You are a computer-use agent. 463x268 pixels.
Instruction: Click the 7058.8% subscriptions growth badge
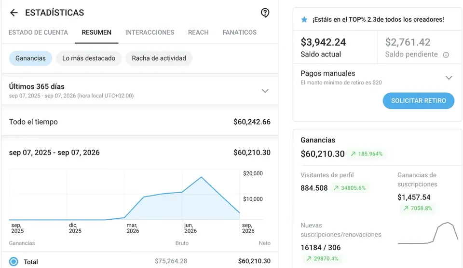tap(418, 208)
